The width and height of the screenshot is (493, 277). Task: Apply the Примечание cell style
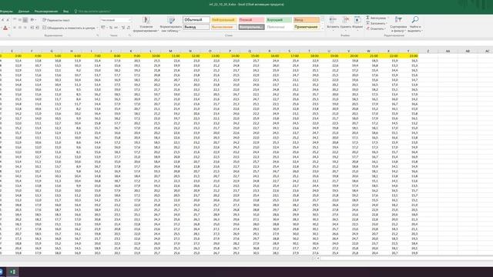[x=307, y=27]
